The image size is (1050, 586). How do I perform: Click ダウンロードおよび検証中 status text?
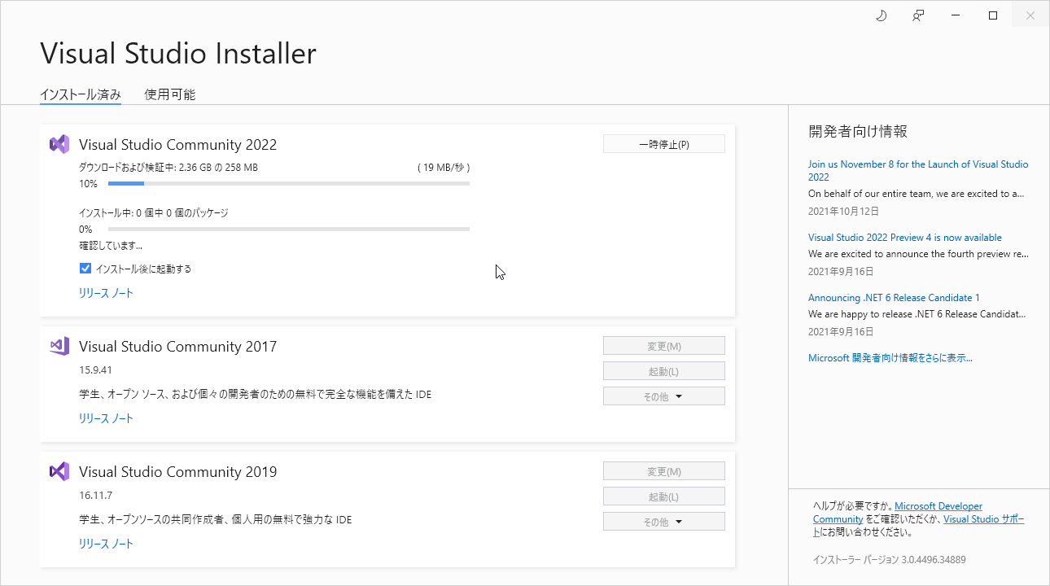click(168, 168)
